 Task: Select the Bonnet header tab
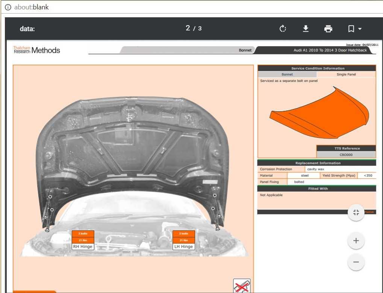(x=188, y=50)
